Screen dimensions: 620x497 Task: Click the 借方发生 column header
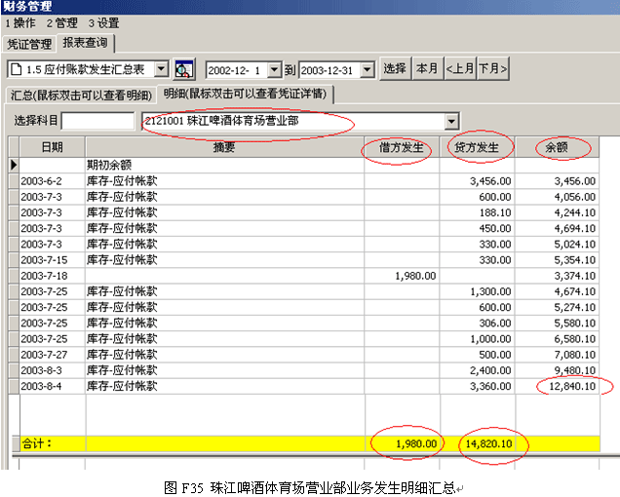402,147
